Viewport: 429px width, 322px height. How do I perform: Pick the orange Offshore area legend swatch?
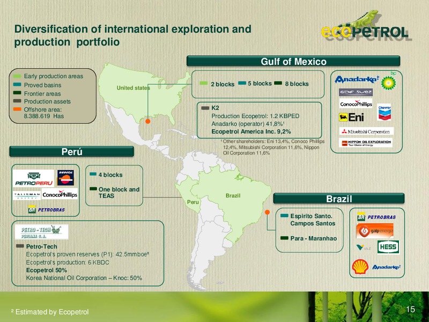[x=17, y=109]
